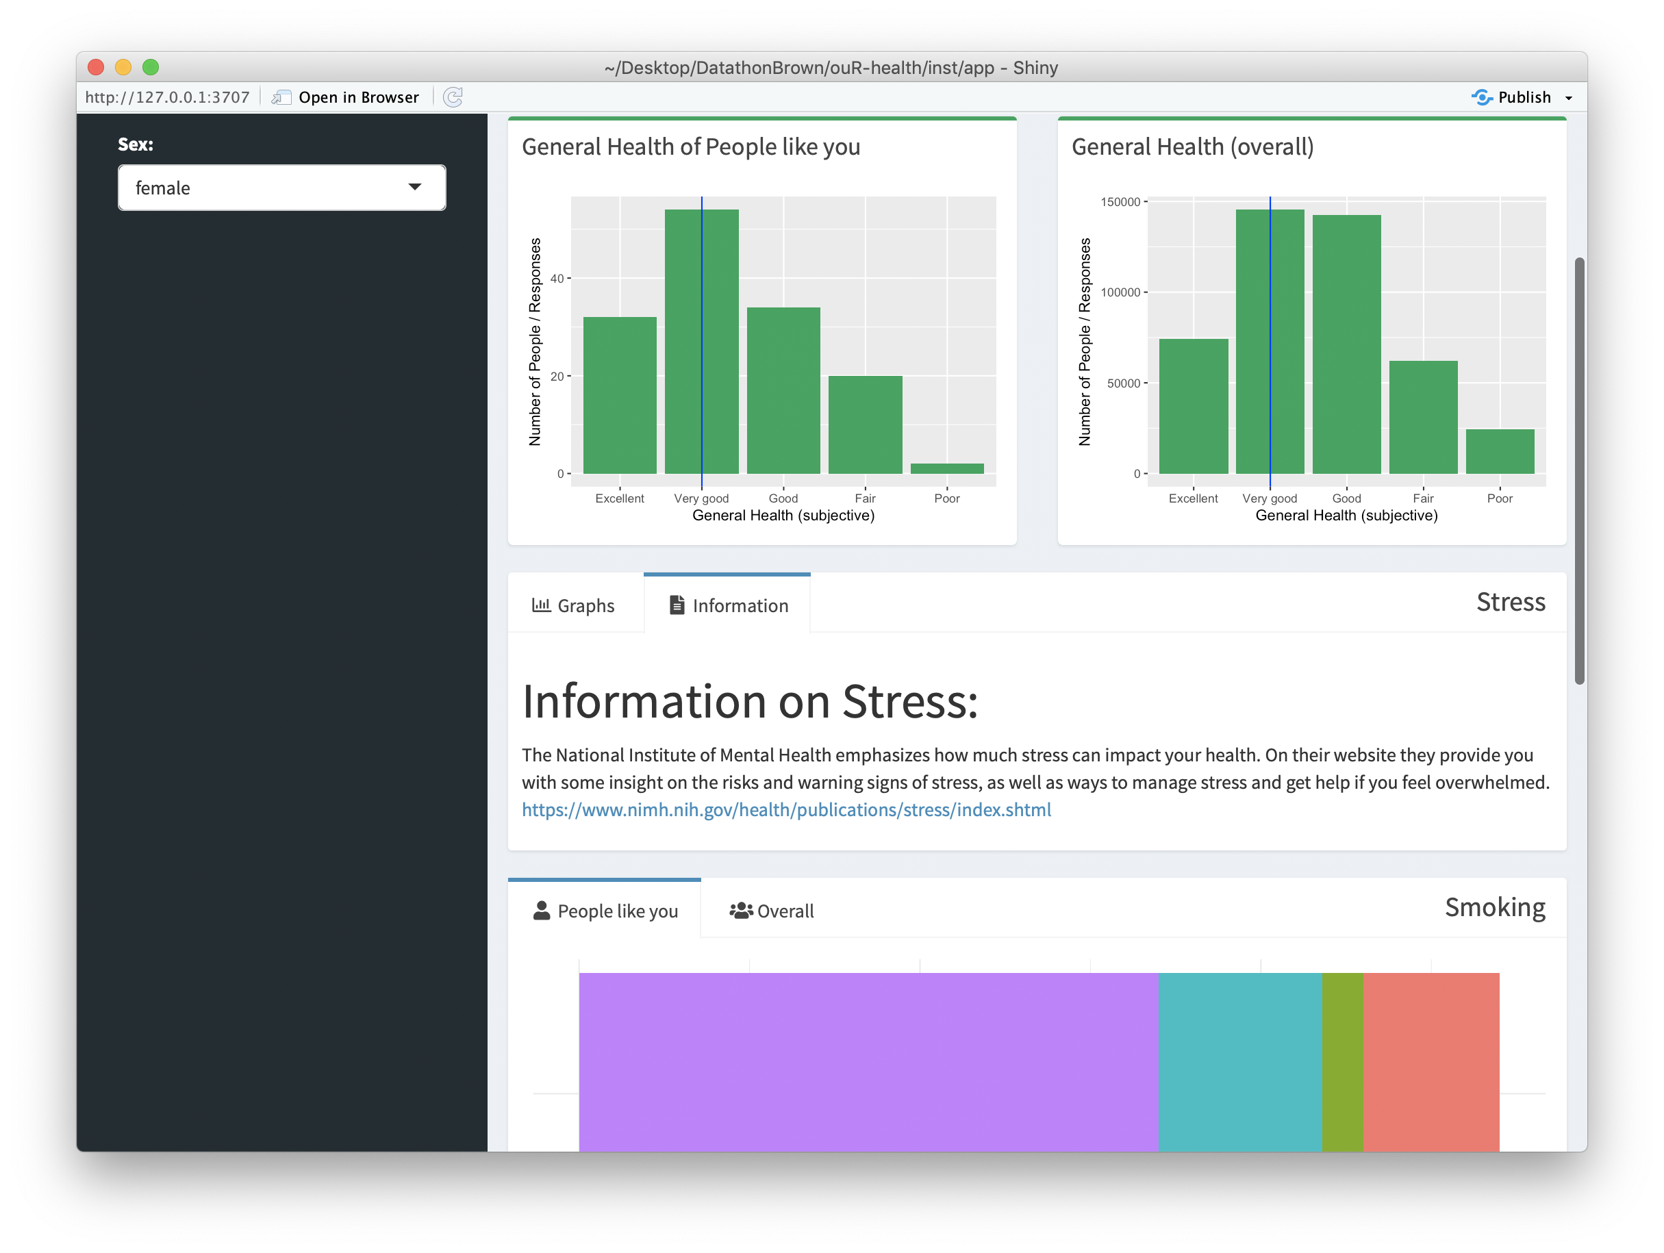Open the nimh.nih.gov stress publications link
This screenshot has height=1253, width=1664.
tap(786, 809)
